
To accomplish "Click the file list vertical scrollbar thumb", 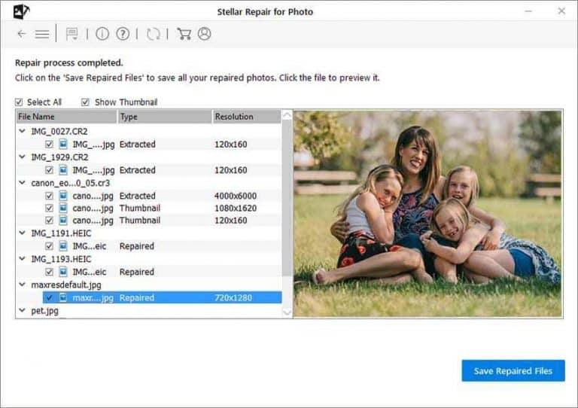I will click(x=287, y=198).
